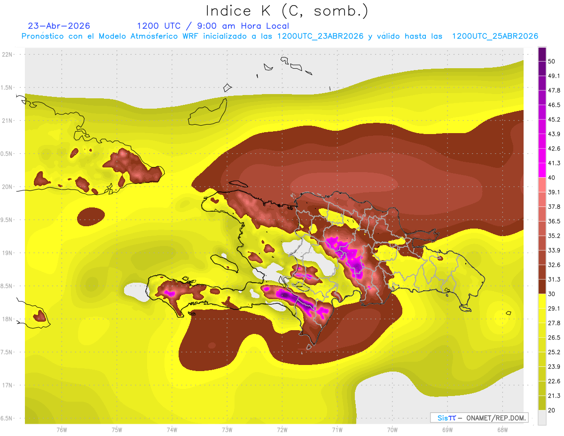The width and height of the screenshot is (564, 436).
Task: Click the 68W longitude axis label
Action: (502, 429)
